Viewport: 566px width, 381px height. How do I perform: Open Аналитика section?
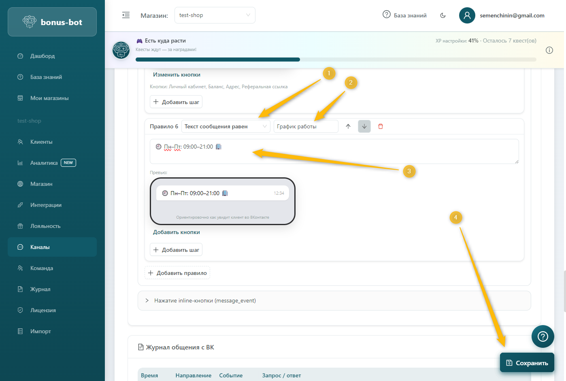[x=52, y=163]
